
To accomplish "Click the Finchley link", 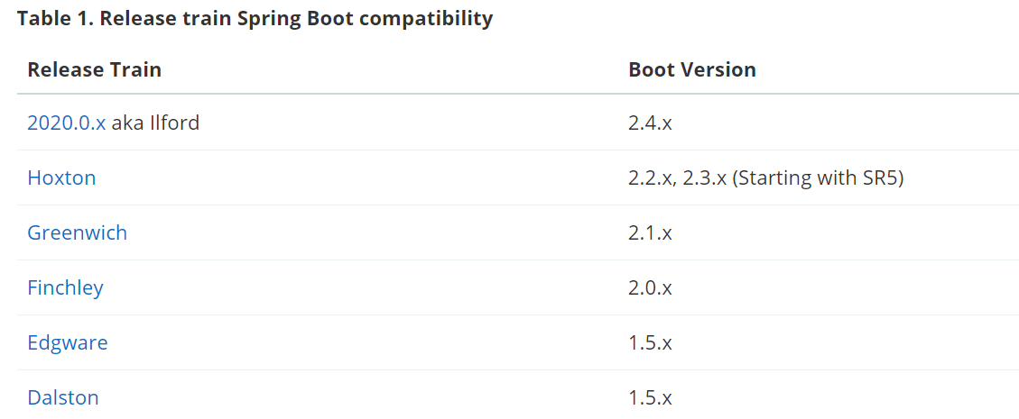I will click(65, 287).
